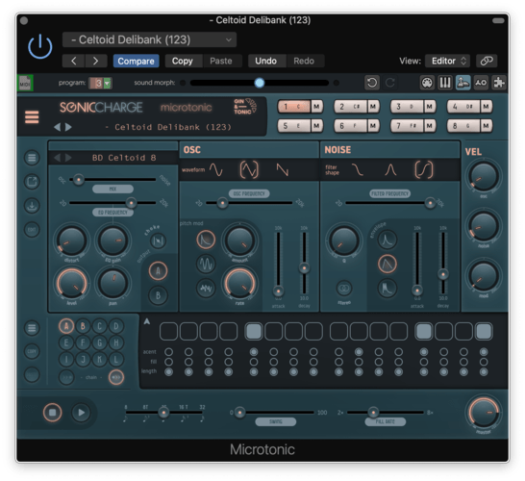525x481 pixels.
Task: Click previous drum patch arrow beside BD Celtoid 8
Action: coord(58,158)
